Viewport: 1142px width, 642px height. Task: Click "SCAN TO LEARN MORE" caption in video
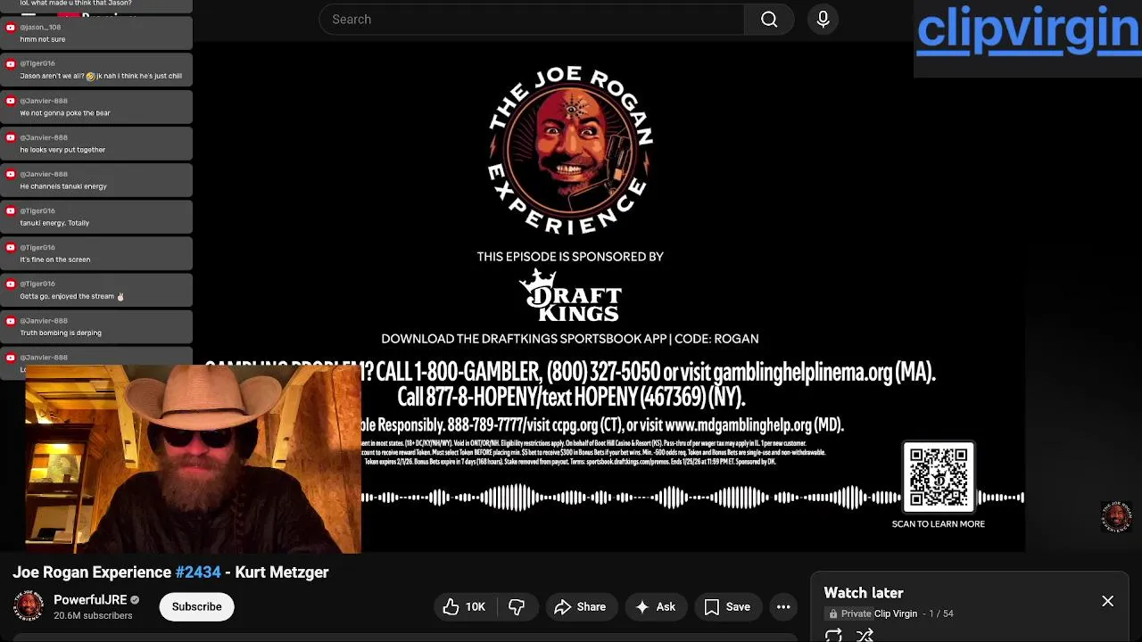939,524
